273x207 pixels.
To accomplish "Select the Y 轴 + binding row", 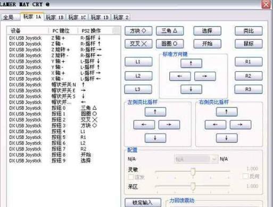I will pos(63,61).
